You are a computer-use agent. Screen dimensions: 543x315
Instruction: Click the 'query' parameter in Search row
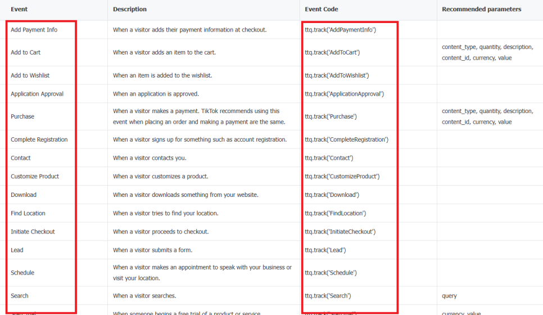coord(449,296)
